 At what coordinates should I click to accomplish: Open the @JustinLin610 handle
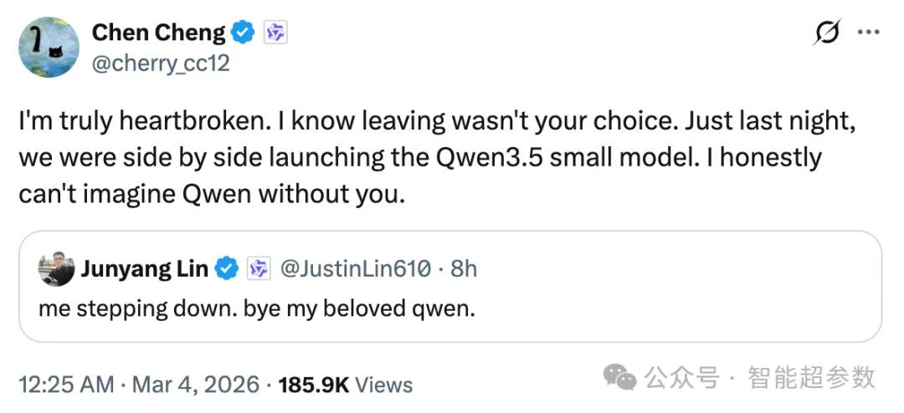tap(355, 269)
